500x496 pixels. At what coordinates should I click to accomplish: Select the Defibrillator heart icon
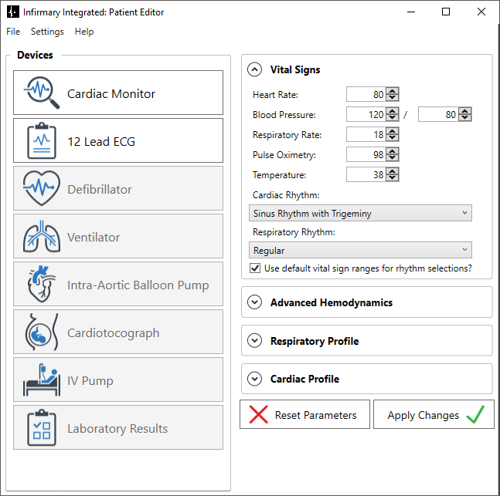pyautogui.click(x=42, y=188)
